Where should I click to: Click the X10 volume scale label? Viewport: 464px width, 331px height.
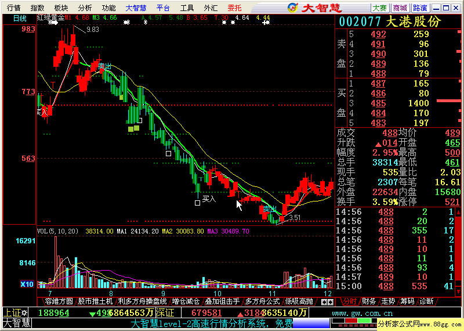(27, 284)
